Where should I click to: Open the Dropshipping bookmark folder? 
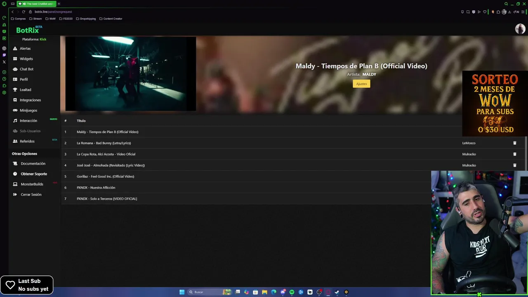[x=85, y=19]
